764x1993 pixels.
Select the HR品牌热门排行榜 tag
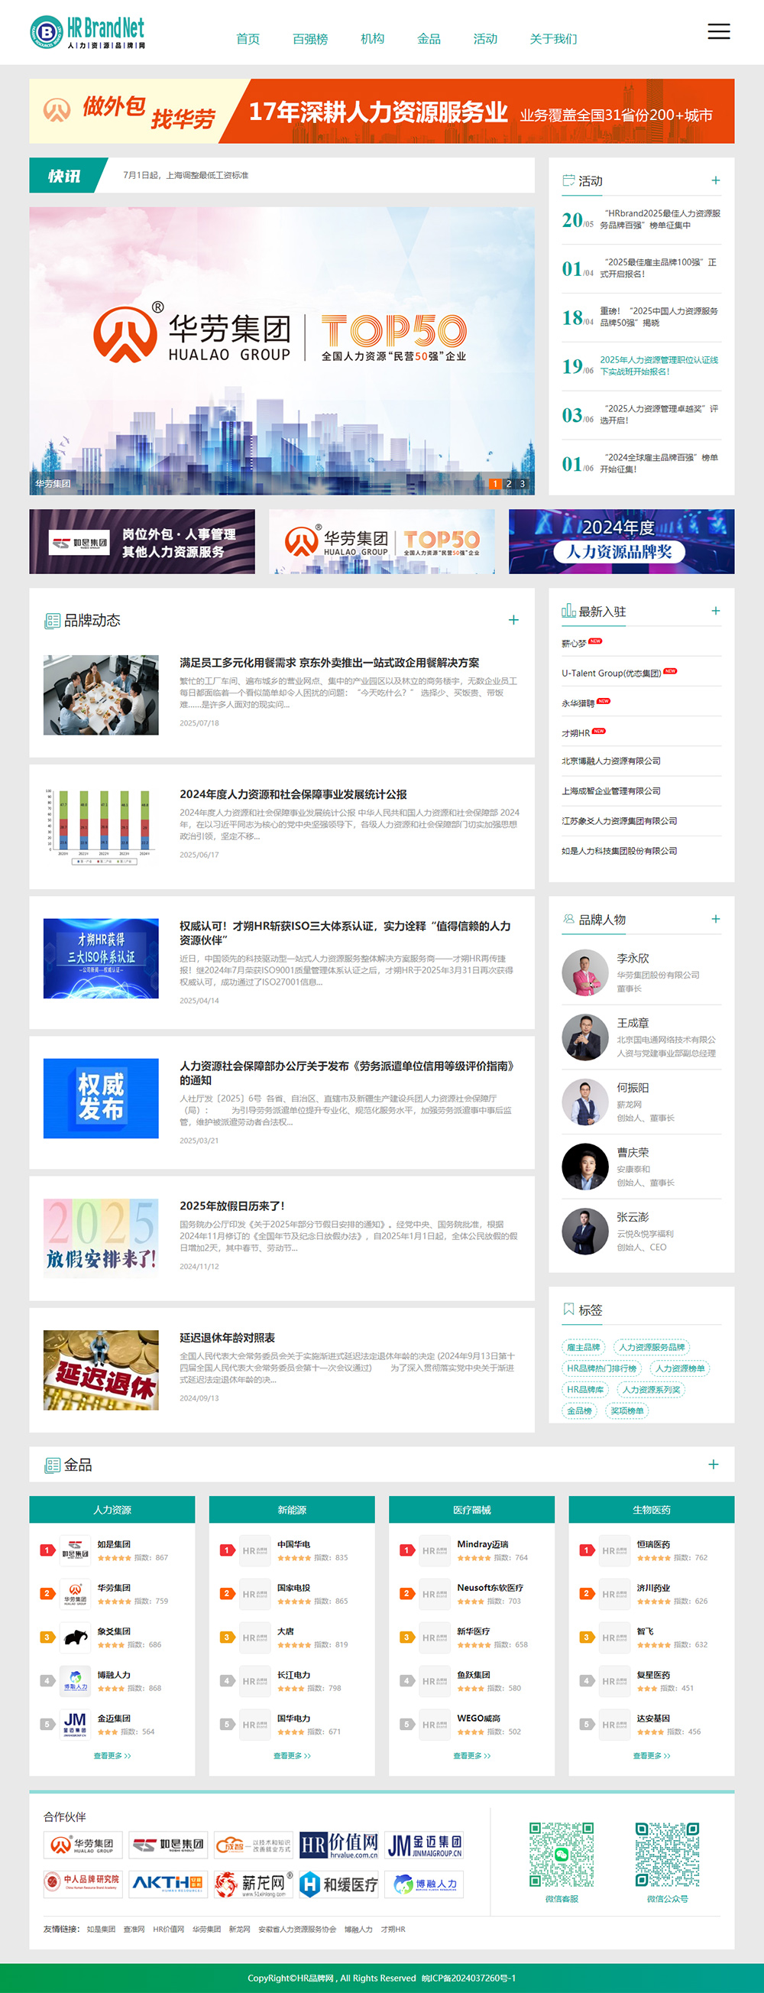(601, 1368)
